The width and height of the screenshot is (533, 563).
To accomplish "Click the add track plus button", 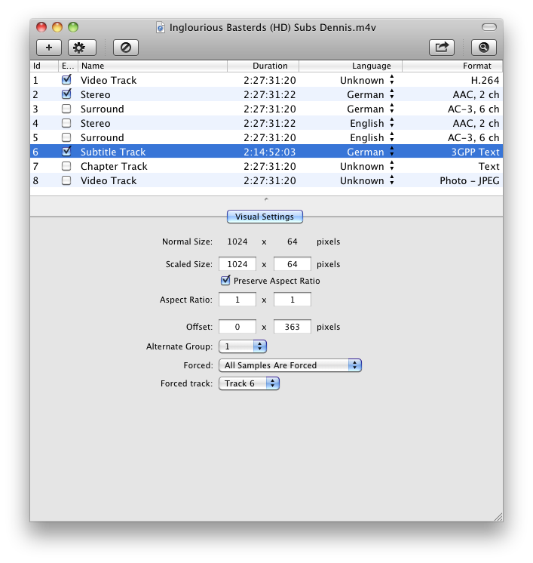I will click(49, 48).
